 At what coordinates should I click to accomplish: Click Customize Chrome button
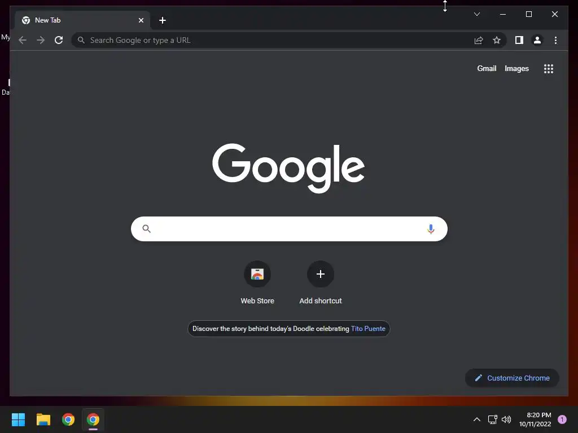[512, 378]
